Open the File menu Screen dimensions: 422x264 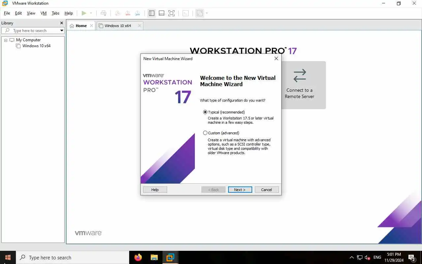7,13
